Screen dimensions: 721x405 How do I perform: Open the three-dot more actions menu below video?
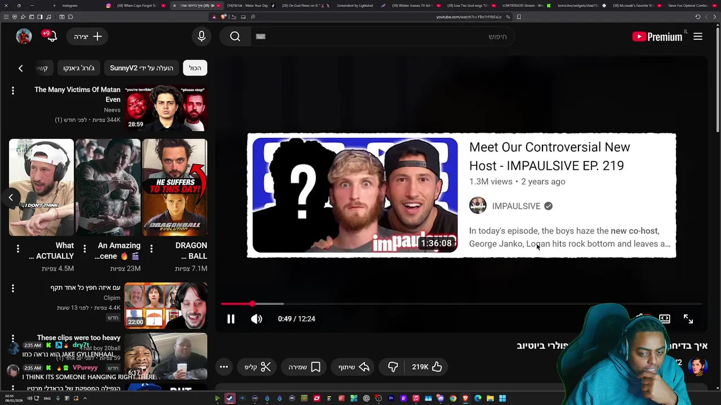224,367
